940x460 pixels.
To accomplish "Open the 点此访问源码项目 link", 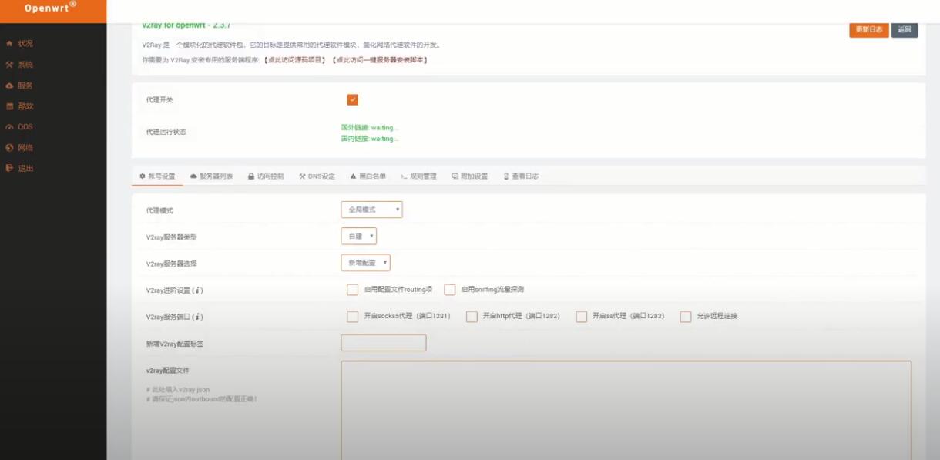I will [294, 59].
